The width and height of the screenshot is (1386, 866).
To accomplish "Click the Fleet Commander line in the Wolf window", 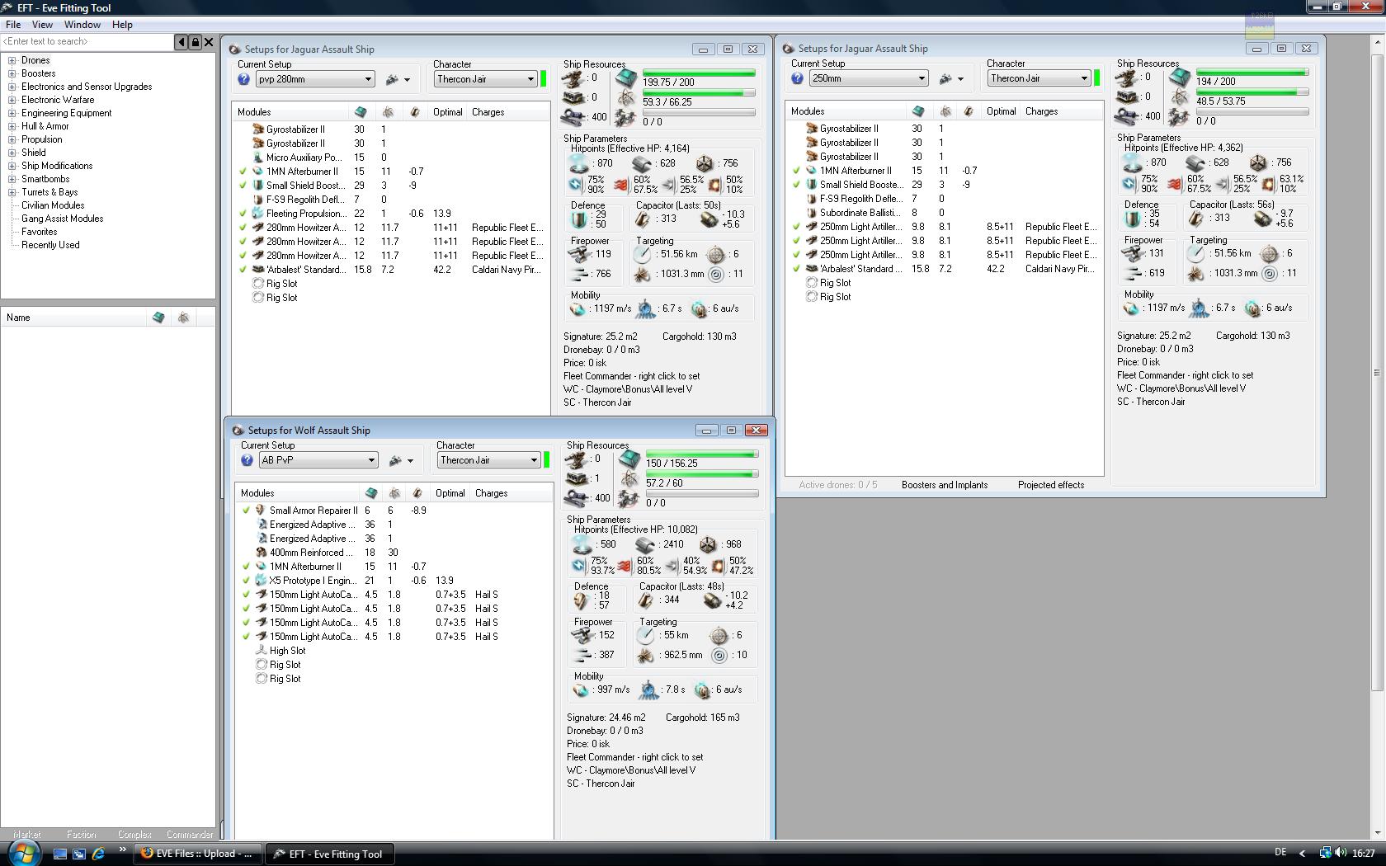I will (635, 757).
